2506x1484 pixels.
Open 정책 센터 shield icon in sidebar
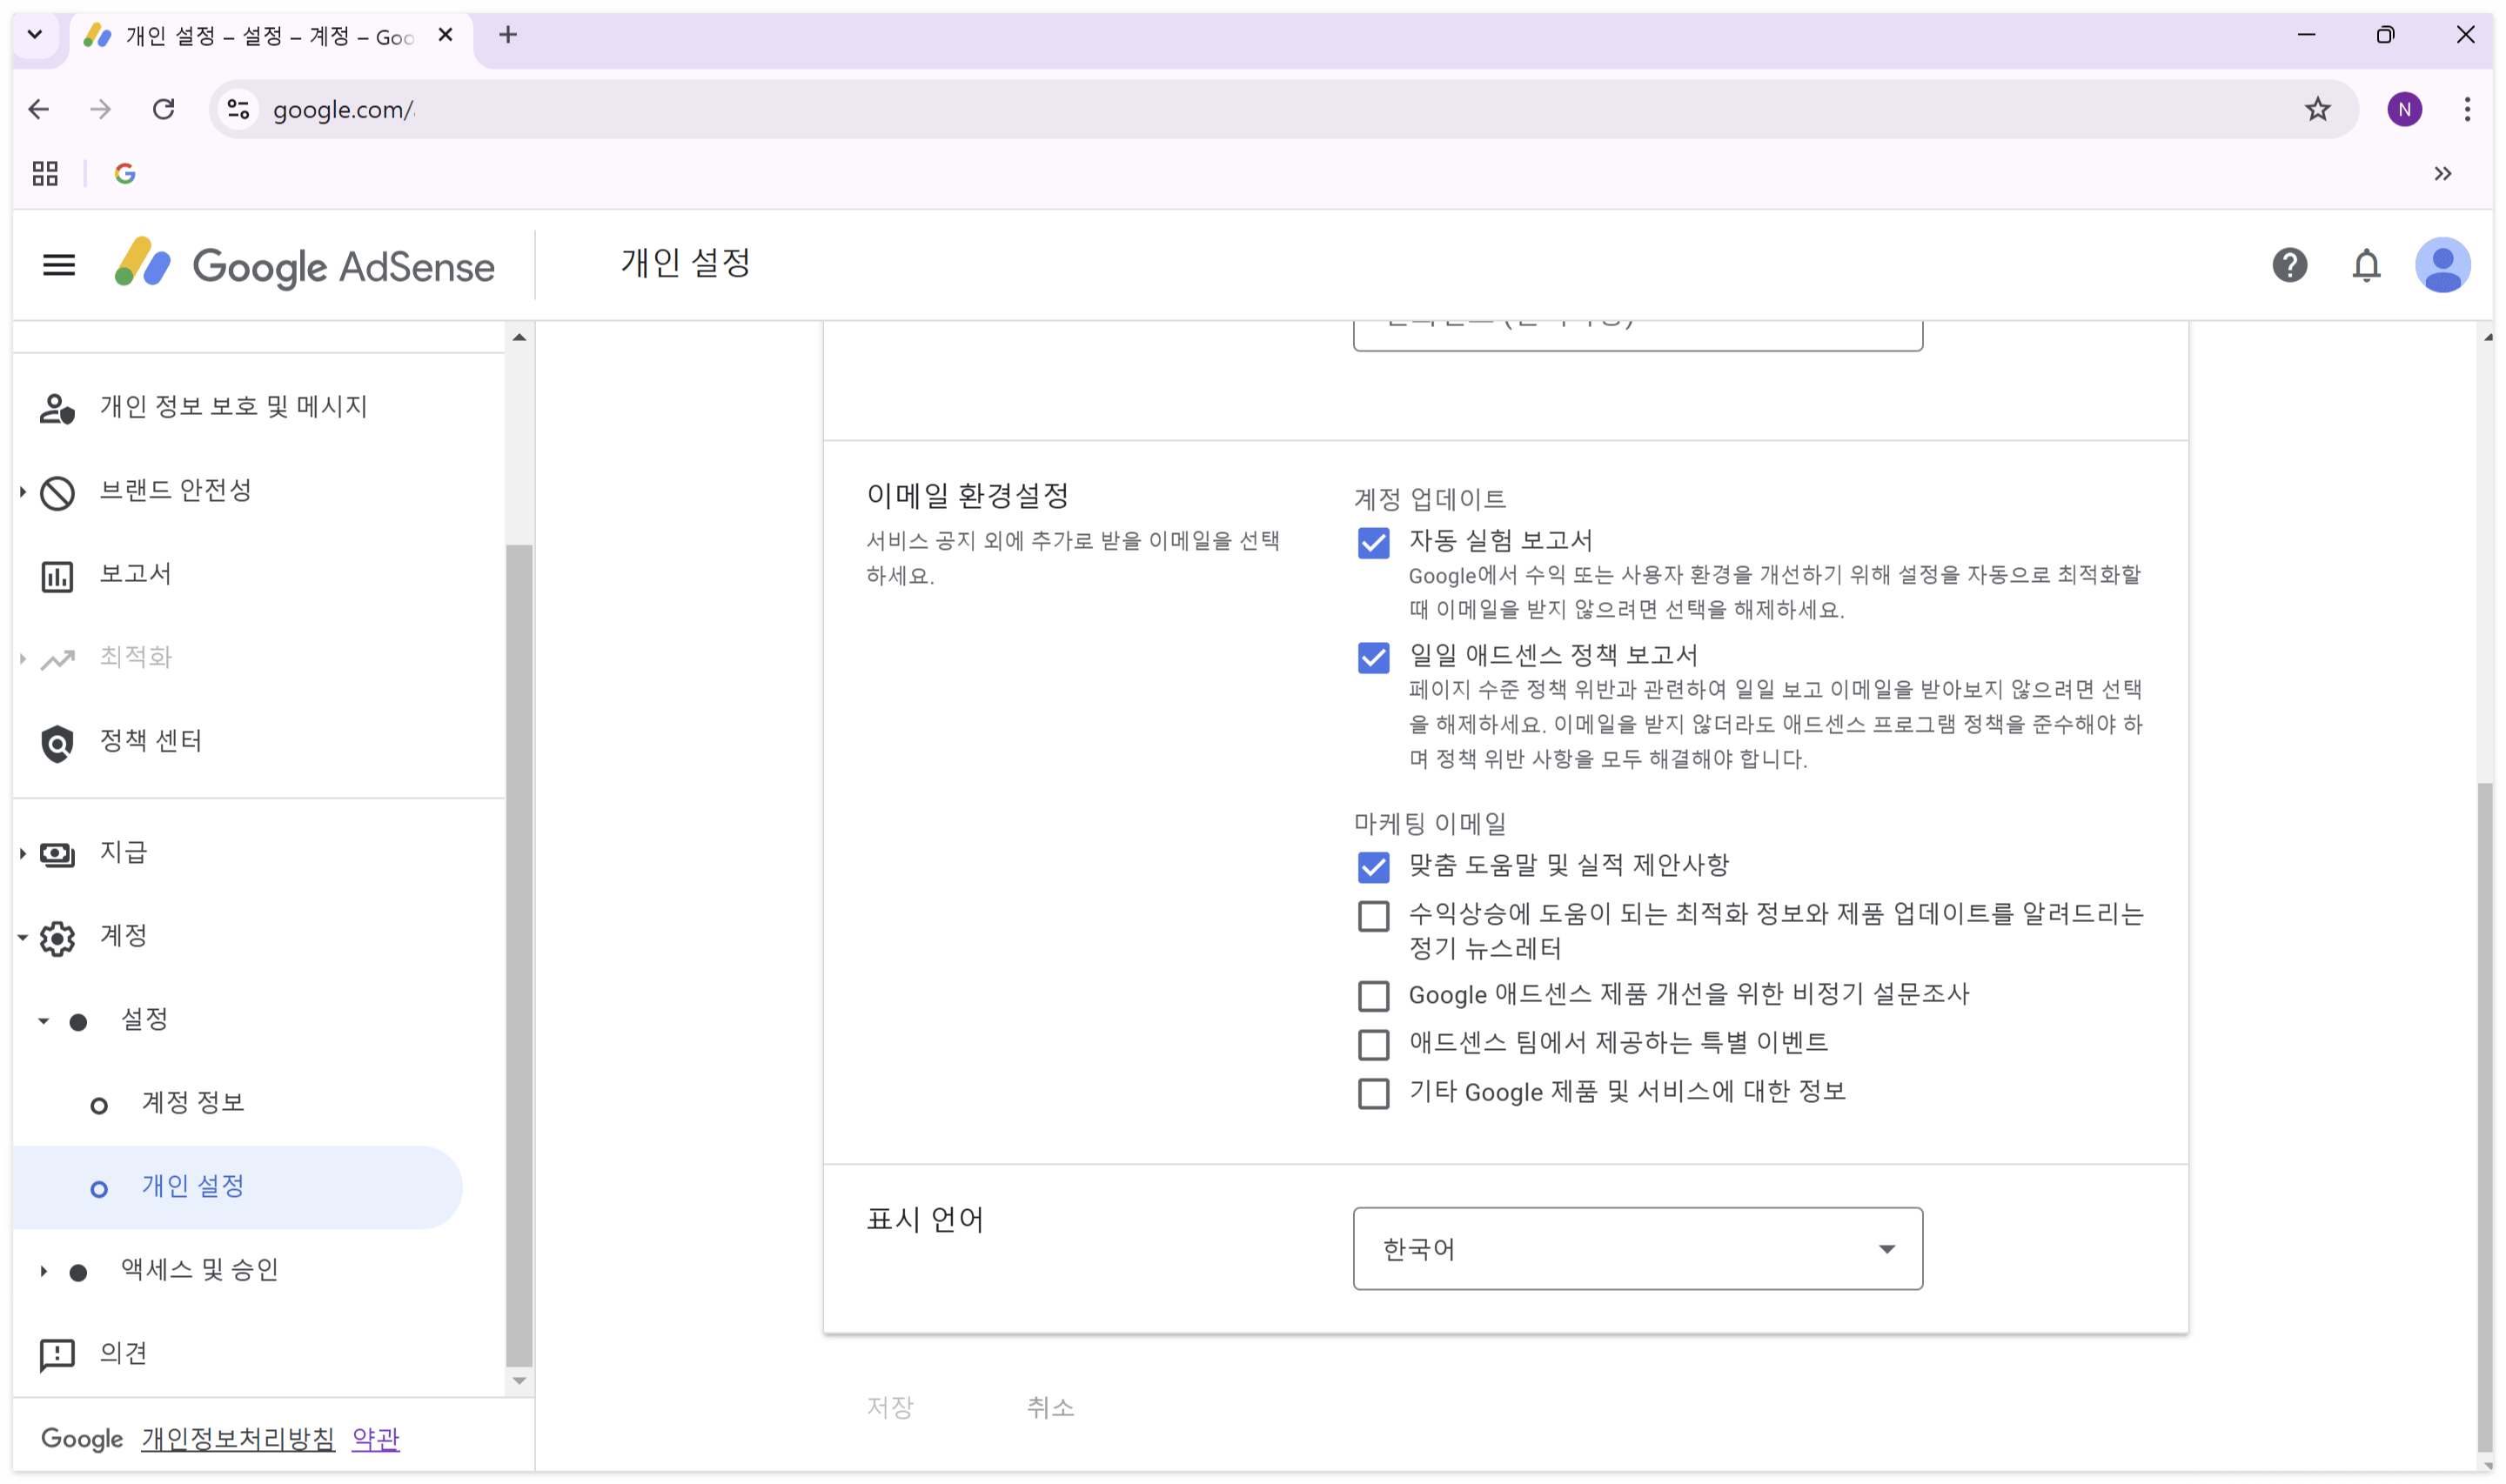[x=57, y=743]
